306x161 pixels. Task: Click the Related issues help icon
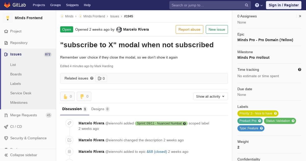92,78
